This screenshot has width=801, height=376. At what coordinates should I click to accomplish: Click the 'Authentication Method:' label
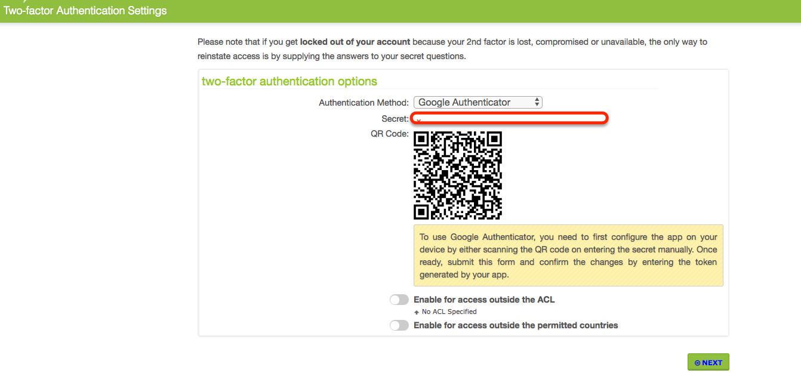(x=364, y=103)
